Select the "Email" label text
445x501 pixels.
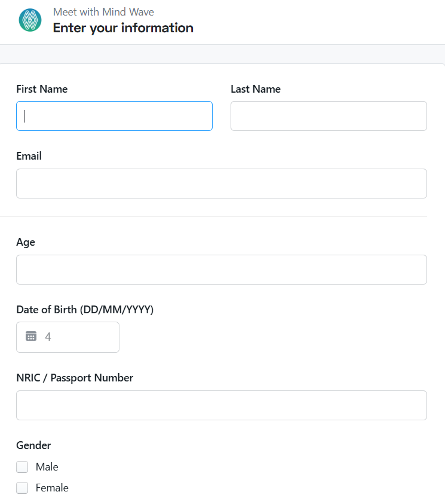coord(29,156)
